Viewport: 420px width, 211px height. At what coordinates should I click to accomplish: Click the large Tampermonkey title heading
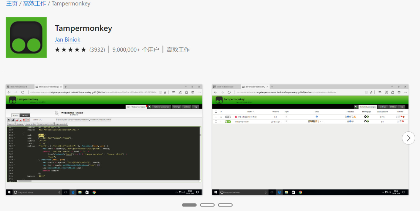83,28
